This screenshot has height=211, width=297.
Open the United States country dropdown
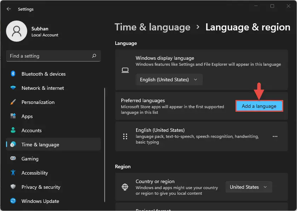tap(249, 187)
